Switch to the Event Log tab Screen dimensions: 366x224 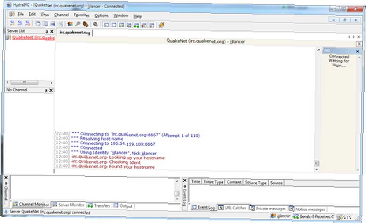click(203, 207)
